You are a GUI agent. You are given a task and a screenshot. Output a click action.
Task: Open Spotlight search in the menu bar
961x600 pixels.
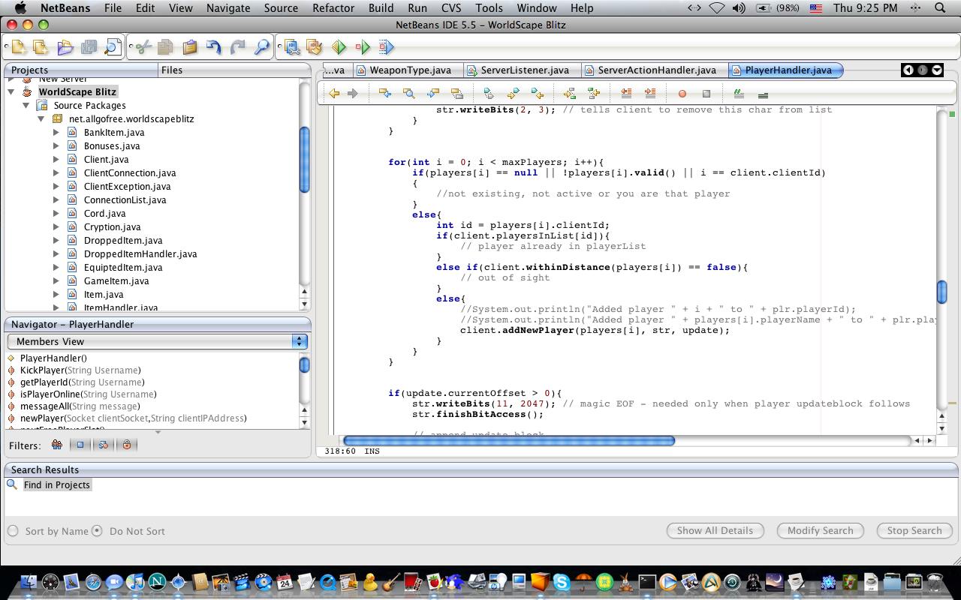[x=940, y=8]
